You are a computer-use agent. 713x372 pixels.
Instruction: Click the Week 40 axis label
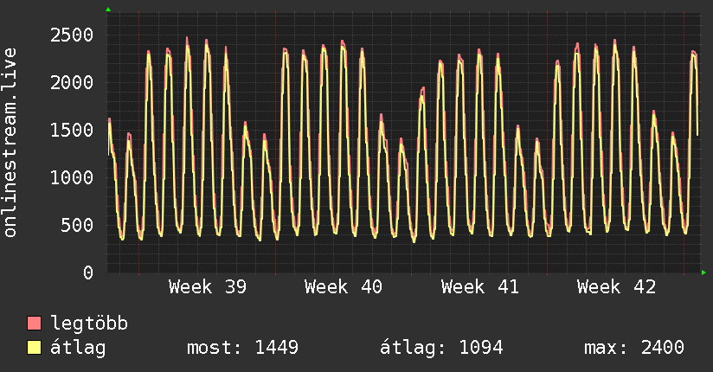click(344, 287)
